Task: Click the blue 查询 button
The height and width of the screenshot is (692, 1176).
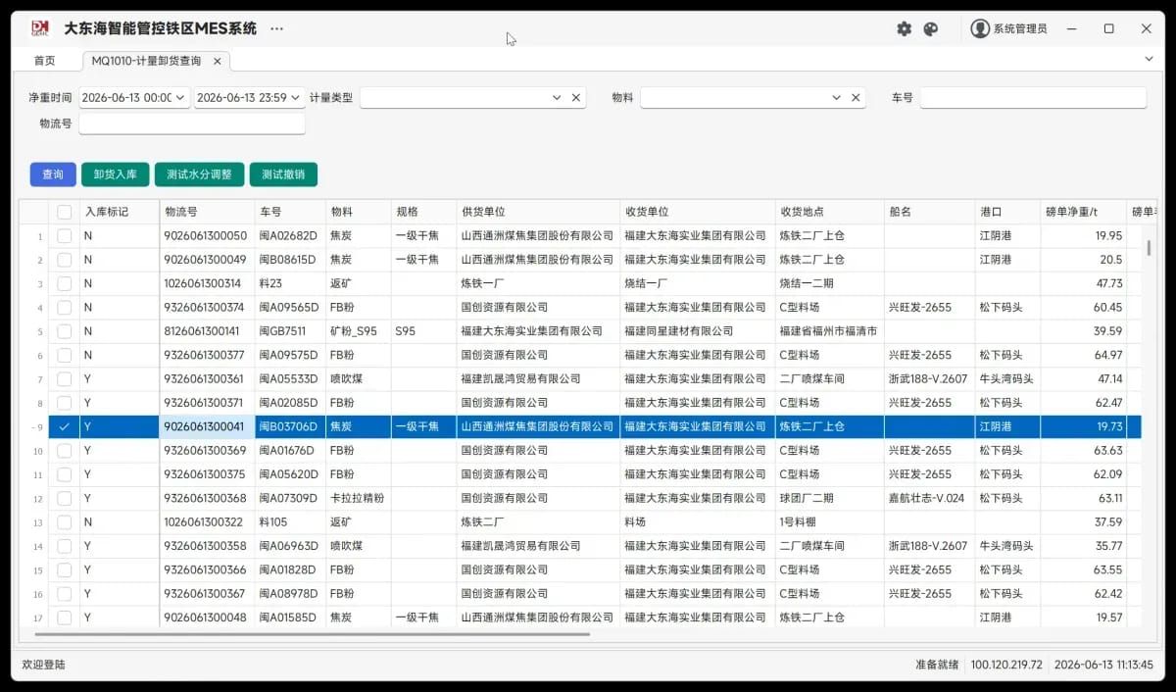Action: pyautogui.click(x=53, y=174)
